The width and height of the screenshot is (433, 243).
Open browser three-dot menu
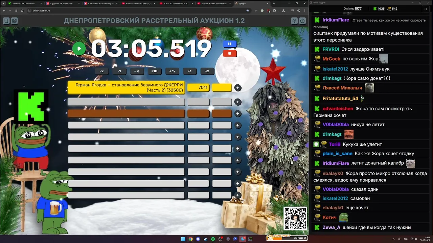(304, 10)
